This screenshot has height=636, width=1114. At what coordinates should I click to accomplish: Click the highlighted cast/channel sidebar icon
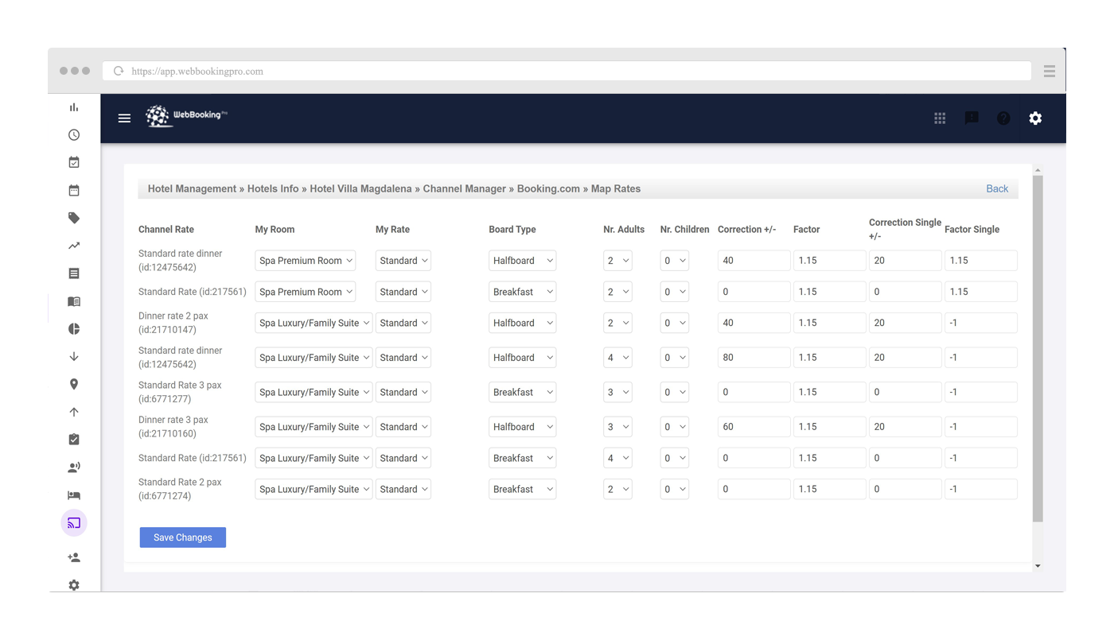tap(74, 523)
